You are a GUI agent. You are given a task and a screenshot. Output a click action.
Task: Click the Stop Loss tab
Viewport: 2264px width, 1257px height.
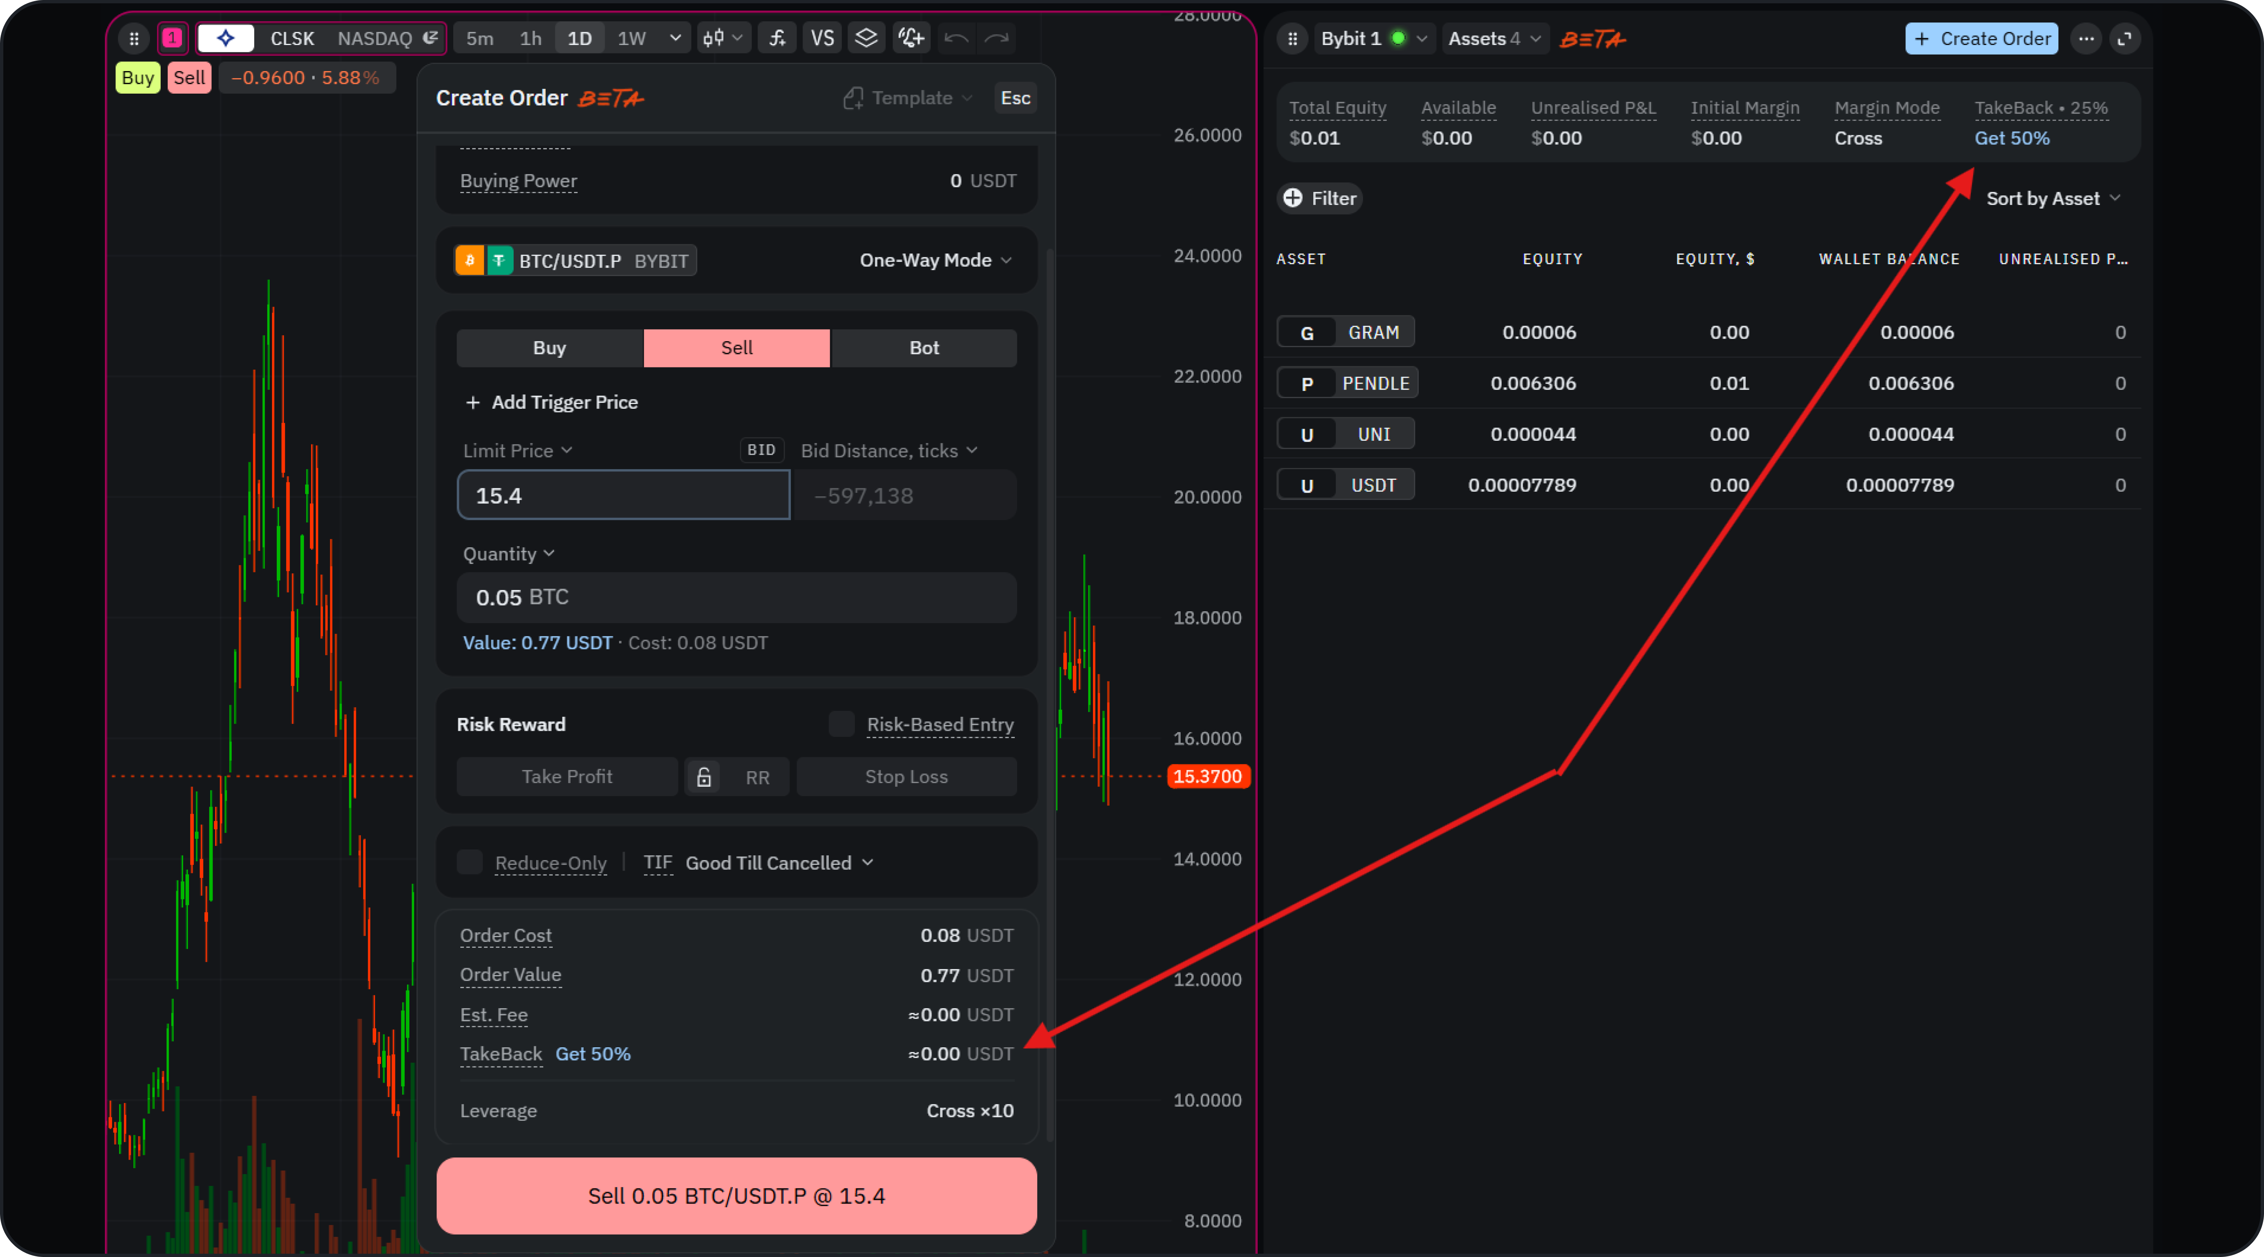pos(906,777)
